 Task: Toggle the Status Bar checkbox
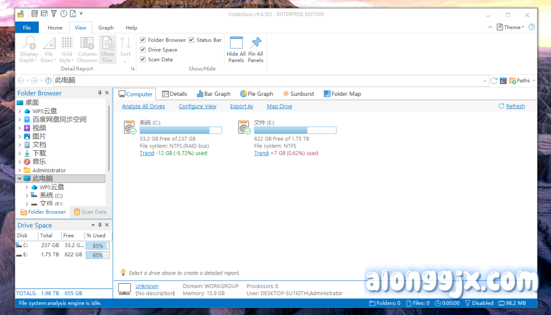pos(192,40)
